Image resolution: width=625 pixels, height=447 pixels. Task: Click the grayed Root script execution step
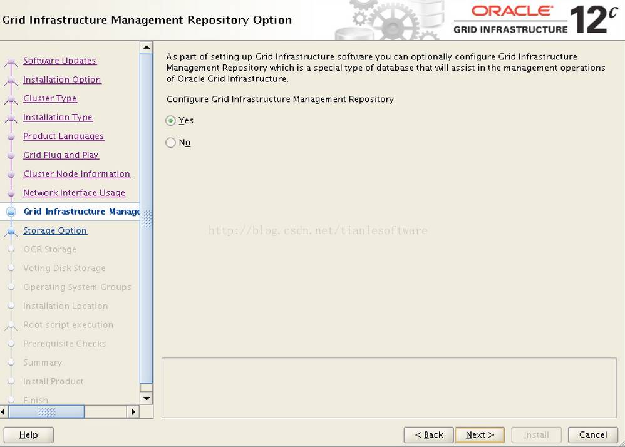[x=68, y=325]
